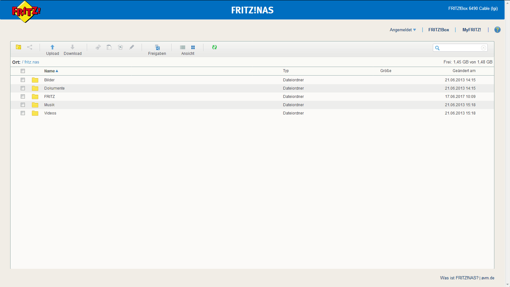Click the page's vertical scrollbar
The image size is (510, 287).
507,143
